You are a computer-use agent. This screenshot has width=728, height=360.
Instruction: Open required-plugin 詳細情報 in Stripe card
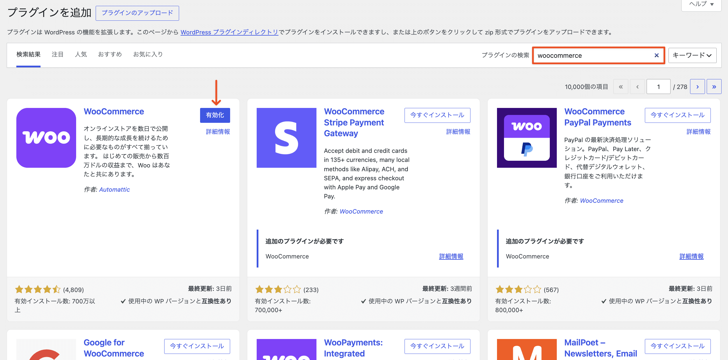[x=451, y=256]
